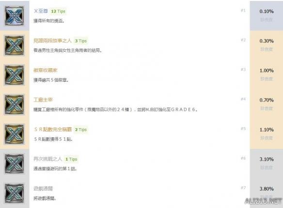The width and height of the screenshot is (283, 208).
Task: View 2 Tips for SR點數完全稱霸
Action: pos(81,130)
